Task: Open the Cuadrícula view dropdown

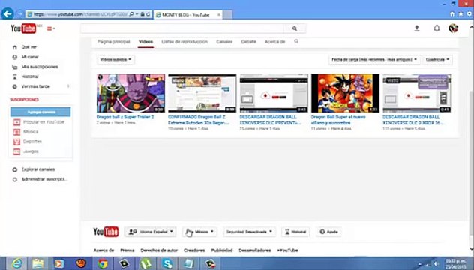Action: coord(437,59)
